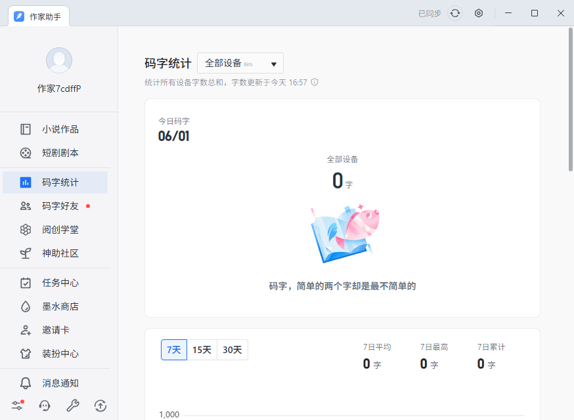Open the sliders preferences icon at bottom
Screen dimensions: 574x420
coord(17,406)
